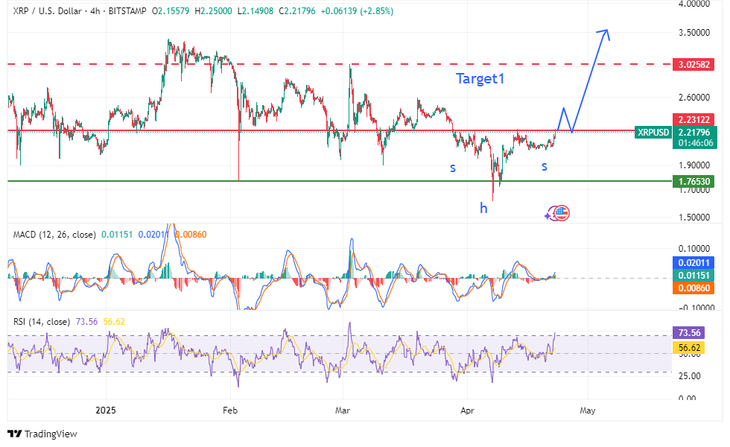Click the red 2.23122 price label
Screen dimensions: 730x447
tap(693, 120)
